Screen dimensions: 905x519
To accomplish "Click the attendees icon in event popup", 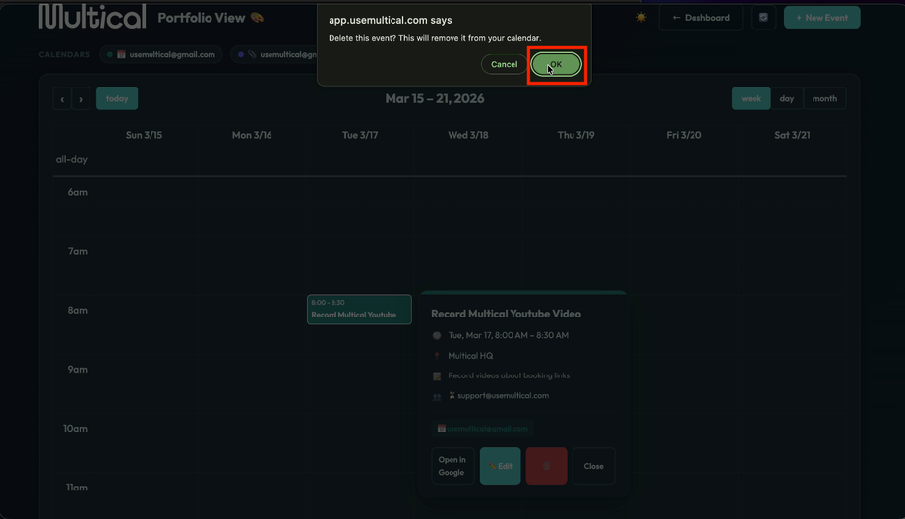I will (x=437, y=396).
